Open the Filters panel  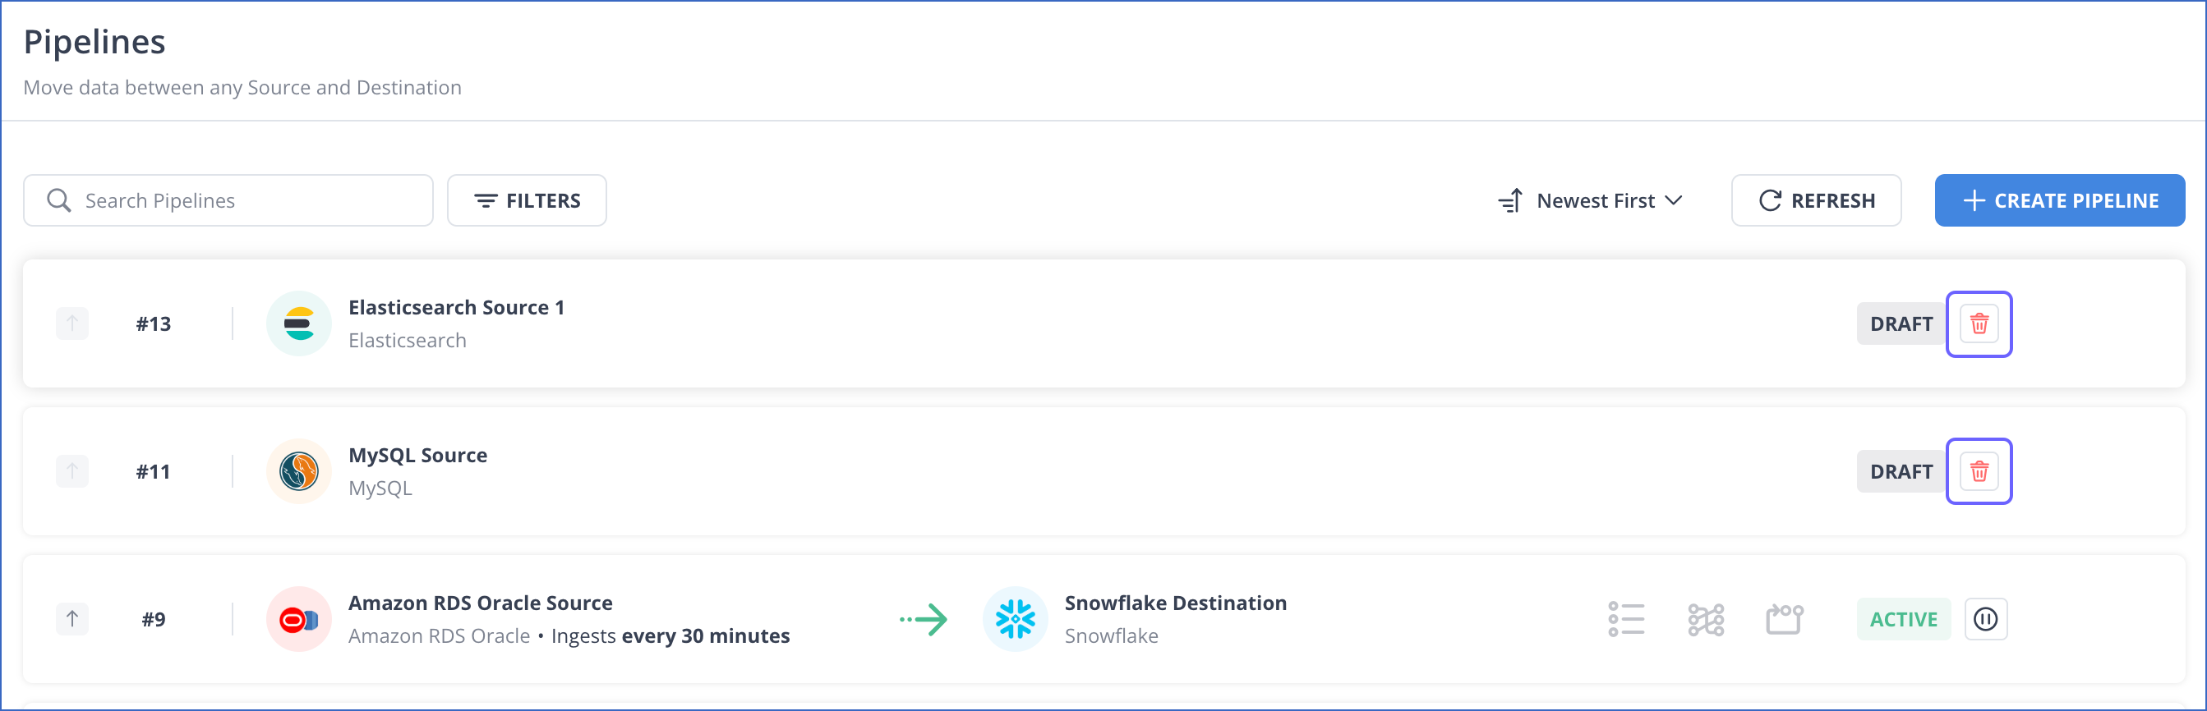coord(527,200)
